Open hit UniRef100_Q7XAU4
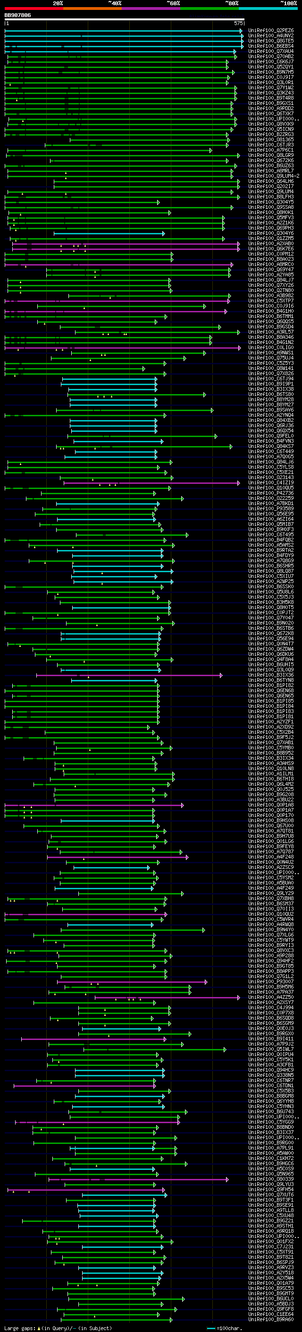 [271, 51]
